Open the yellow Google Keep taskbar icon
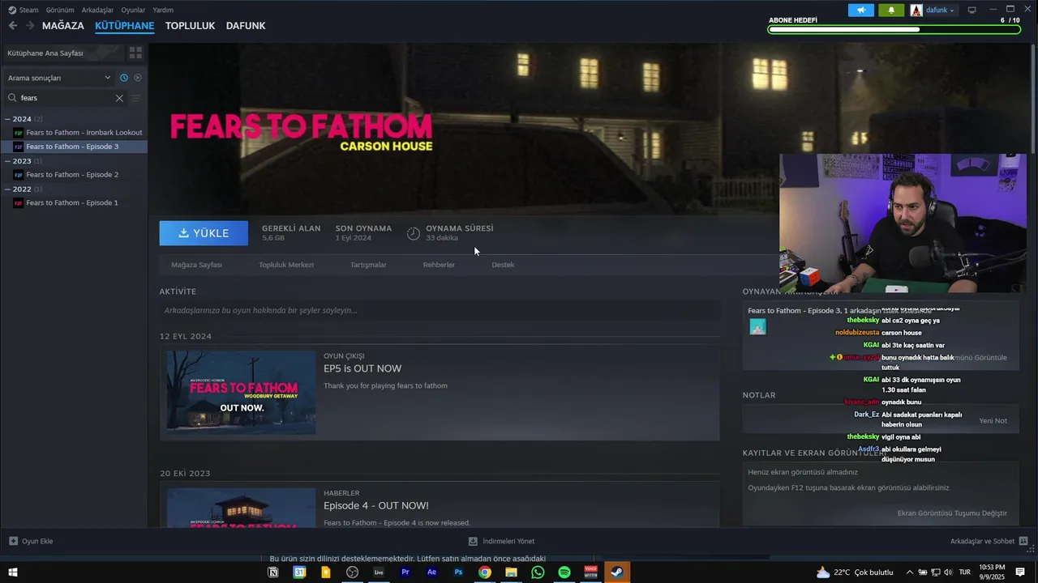Screen dimensions: 1038x583 [x=326, y=572]
